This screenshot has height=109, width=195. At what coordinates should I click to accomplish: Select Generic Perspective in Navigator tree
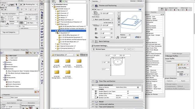(14, 82)
